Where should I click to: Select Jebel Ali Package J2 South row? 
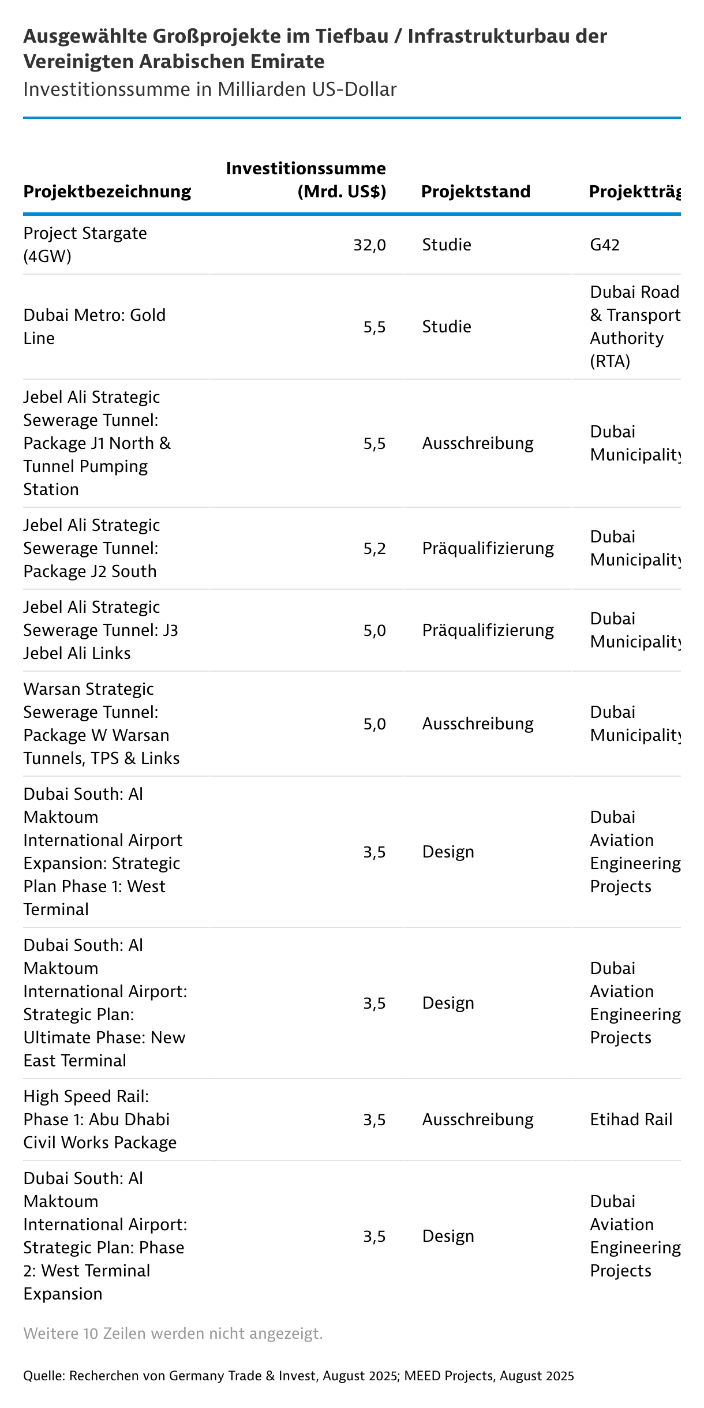coord(92,548)
